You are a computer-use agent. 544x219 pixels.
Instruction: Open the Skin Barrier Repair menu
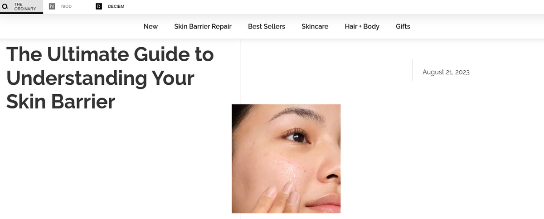click(203, 26)
